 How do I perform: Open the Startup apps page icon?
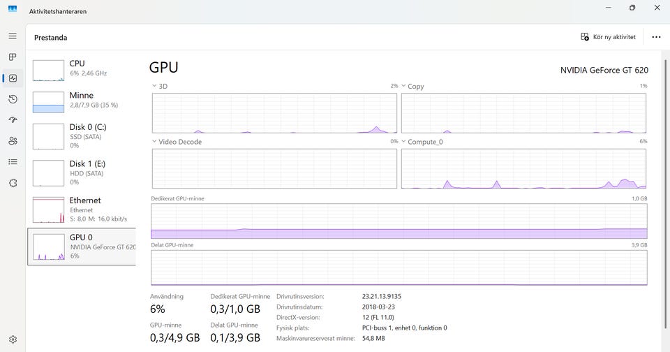[x=13, y=120]
